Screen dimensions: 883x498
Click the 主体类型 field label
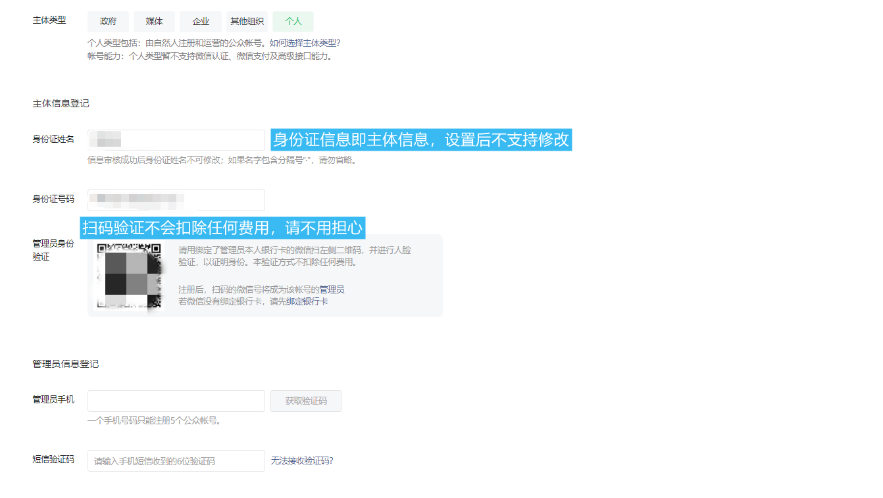tap(49, 20)
